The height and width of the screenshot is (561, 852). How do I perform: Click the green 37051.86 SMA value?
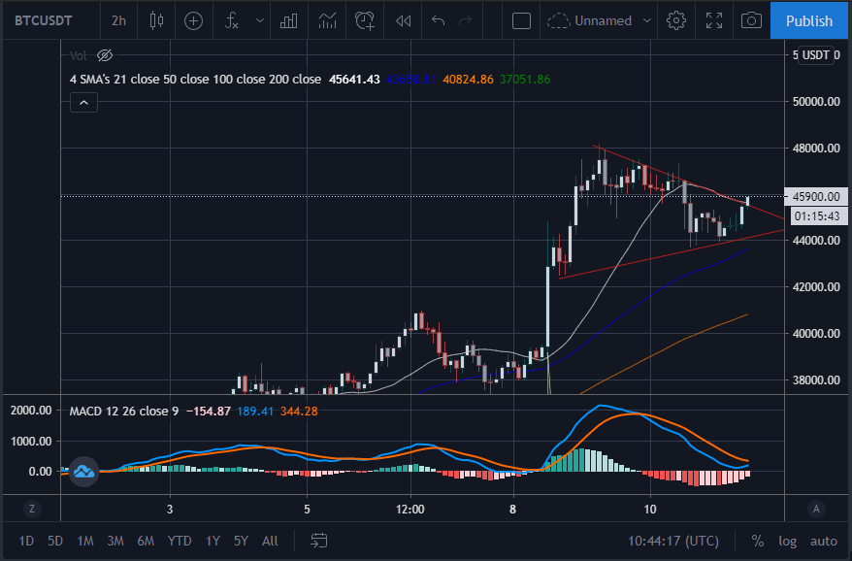point(525,80)
